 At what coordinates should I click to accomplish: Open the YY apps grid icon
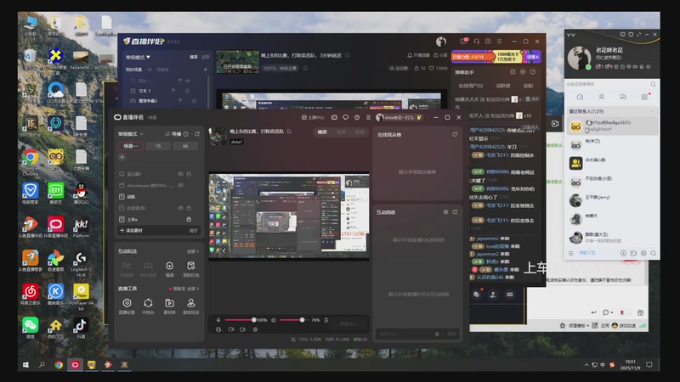pyautogui.click(x=644, y=97)
